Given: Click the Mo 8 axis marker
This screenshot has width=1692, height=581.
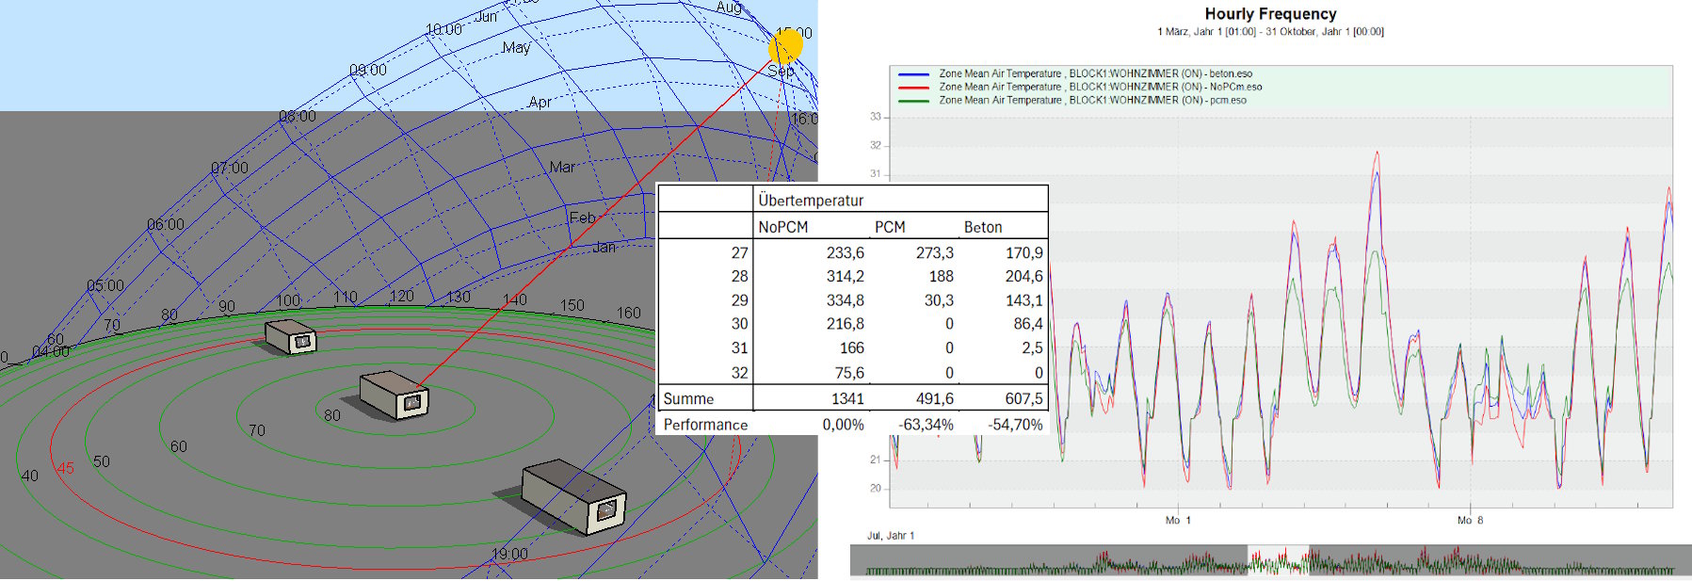Looking at the screenshot, I should pyautogui.click(x=1469, y=520).
